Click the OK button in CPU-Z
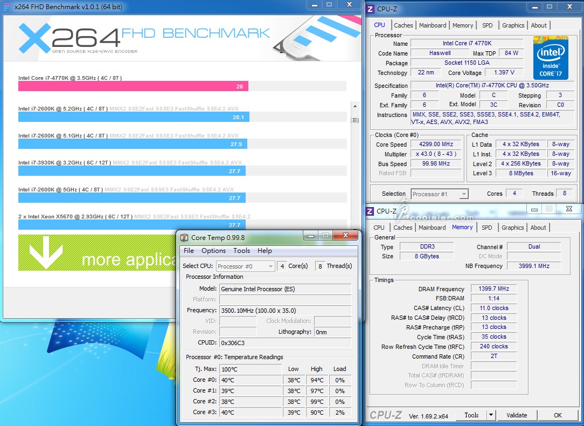This screenshot has height=426, width=584. 558,415
